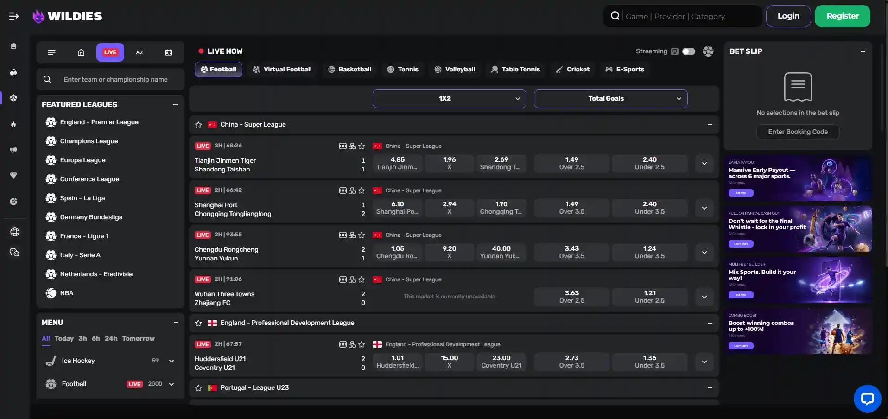The width and height of the screenshot is (888, 419).
Task: Open England - Premier League featured league
Action: coord(99,122)
